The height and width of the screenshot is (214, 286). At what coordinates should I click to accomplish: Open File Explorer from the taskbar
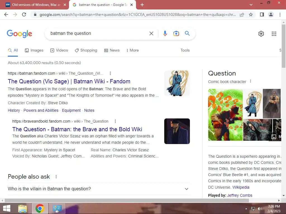pos(23,208)
